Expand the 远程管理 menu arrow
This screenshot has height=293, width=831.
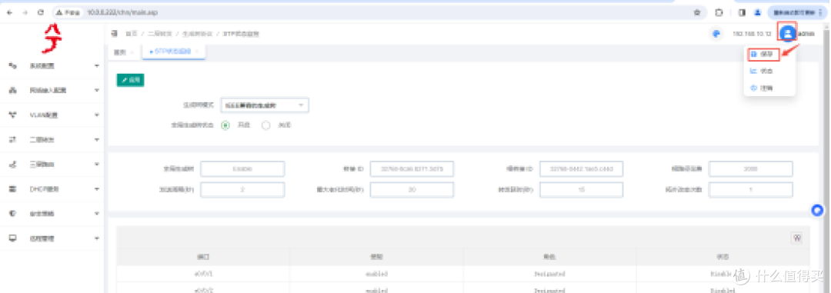point(96,238)
